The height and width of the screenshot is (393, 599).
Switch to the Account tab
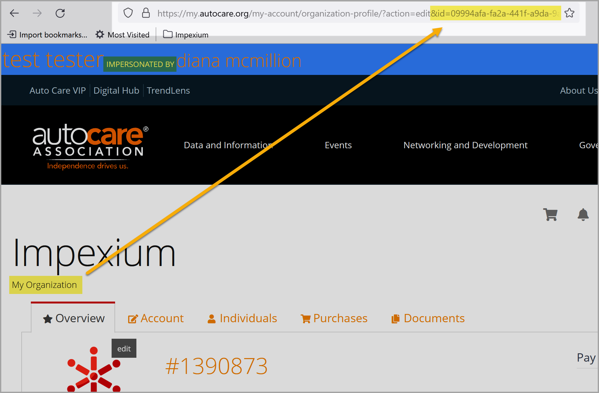point(156,318)
